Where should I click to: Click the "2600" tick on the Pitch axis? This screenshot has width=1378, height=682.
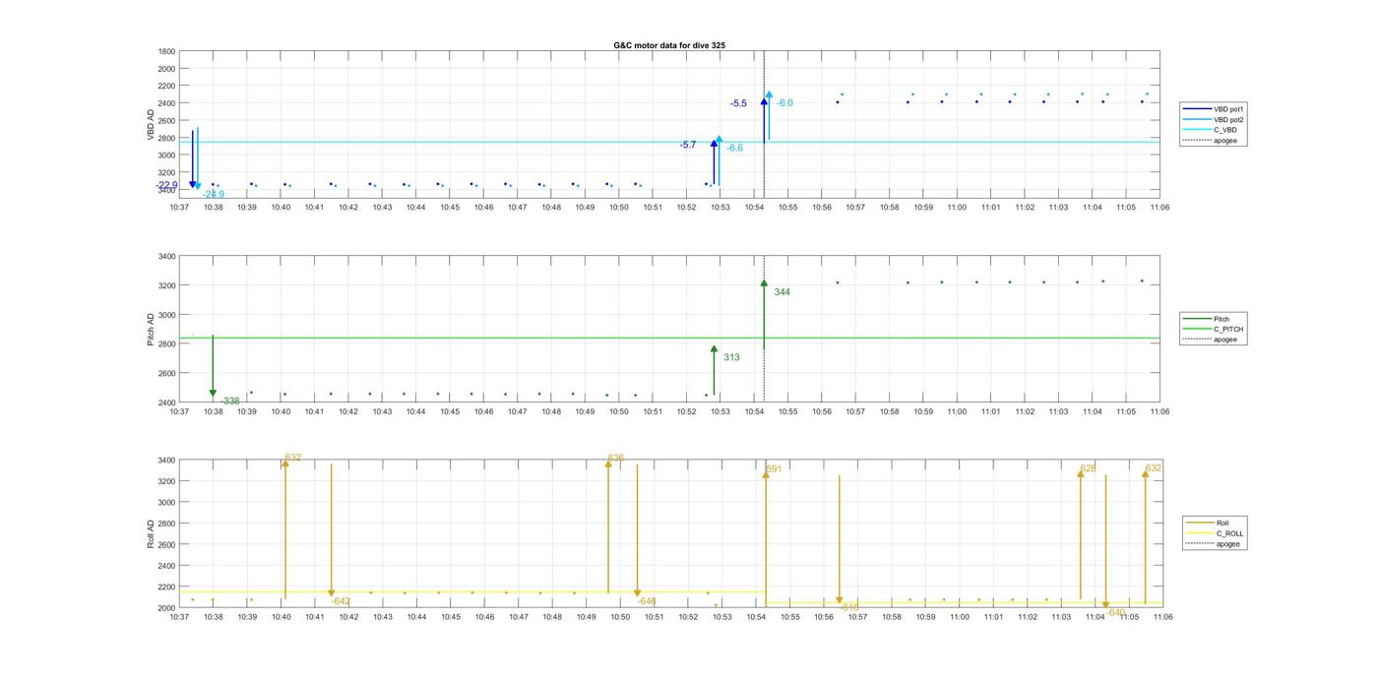pos(166,373)
